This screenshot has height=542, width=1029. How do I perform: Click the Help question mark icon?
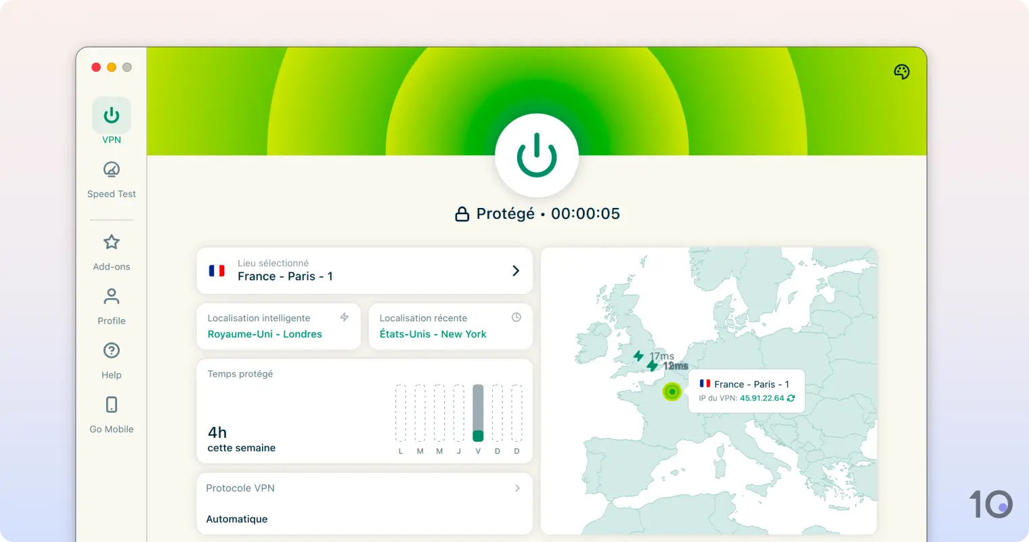click(111, 350)
